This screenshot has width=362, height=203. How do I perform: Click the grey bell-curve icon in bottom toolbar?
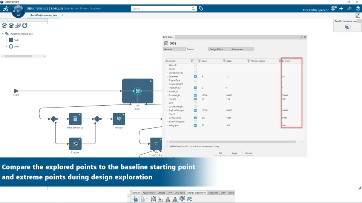[x=175, y=198]
